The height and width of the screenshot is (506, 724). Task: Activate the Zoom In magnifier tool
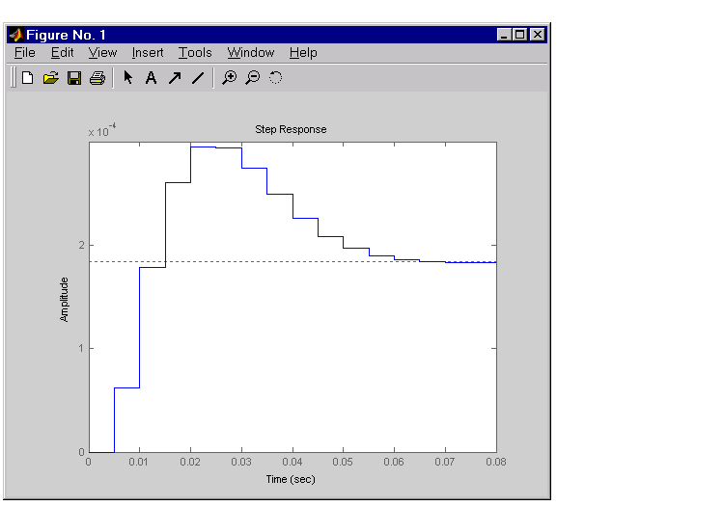coord(229,77)
